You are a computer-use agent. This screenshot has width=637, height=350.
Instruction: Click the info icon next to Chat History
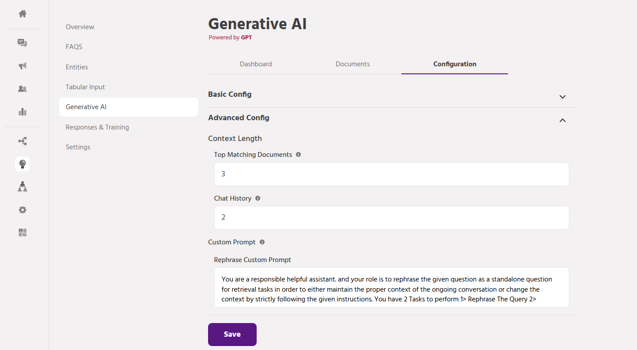click(258, 198)
